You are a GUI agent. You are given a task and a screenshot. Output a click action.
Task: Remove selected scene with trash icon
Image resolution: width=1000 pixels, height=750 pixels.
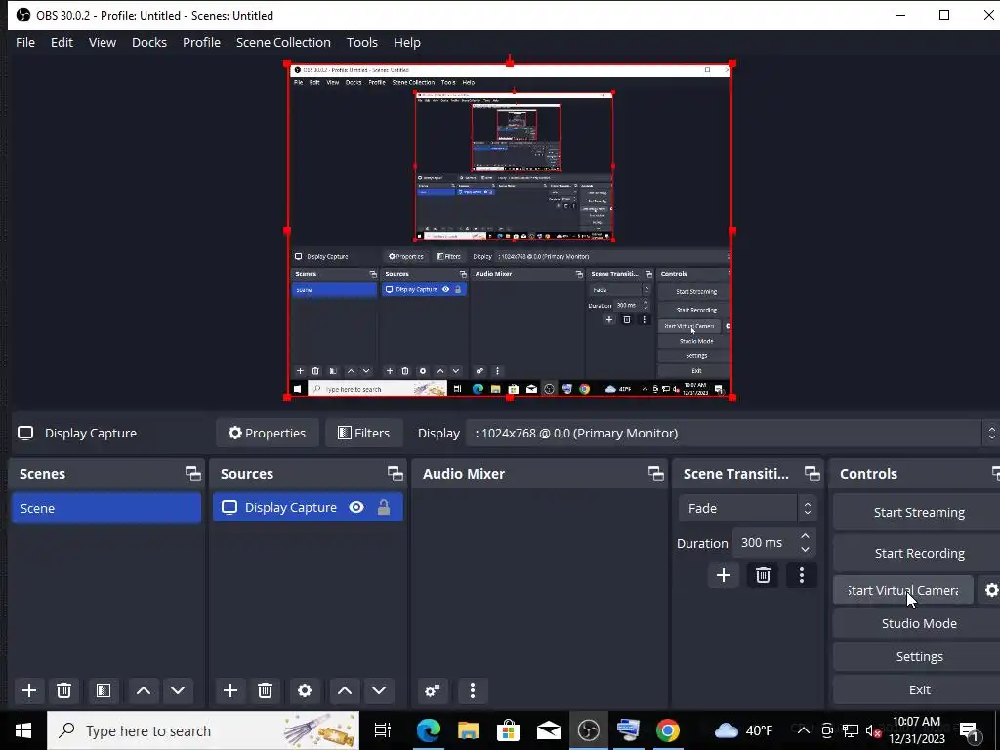[x=63, y=690]
